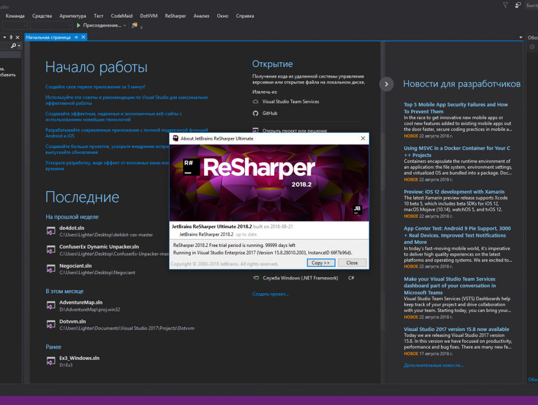
Task: Click the cloud icon for Visual Studio Team Services
Action: point(256,102)
